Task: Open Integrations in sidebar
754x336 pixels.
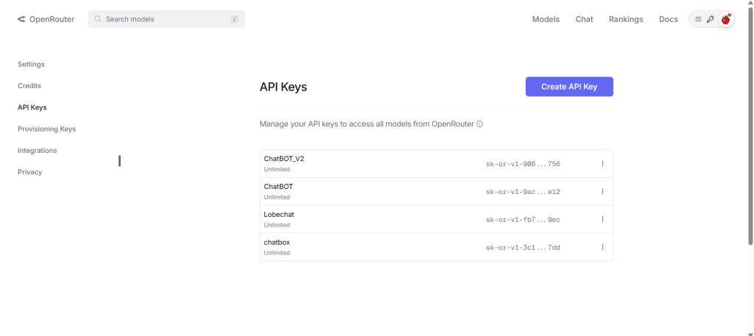Action: tap(37, 151)
